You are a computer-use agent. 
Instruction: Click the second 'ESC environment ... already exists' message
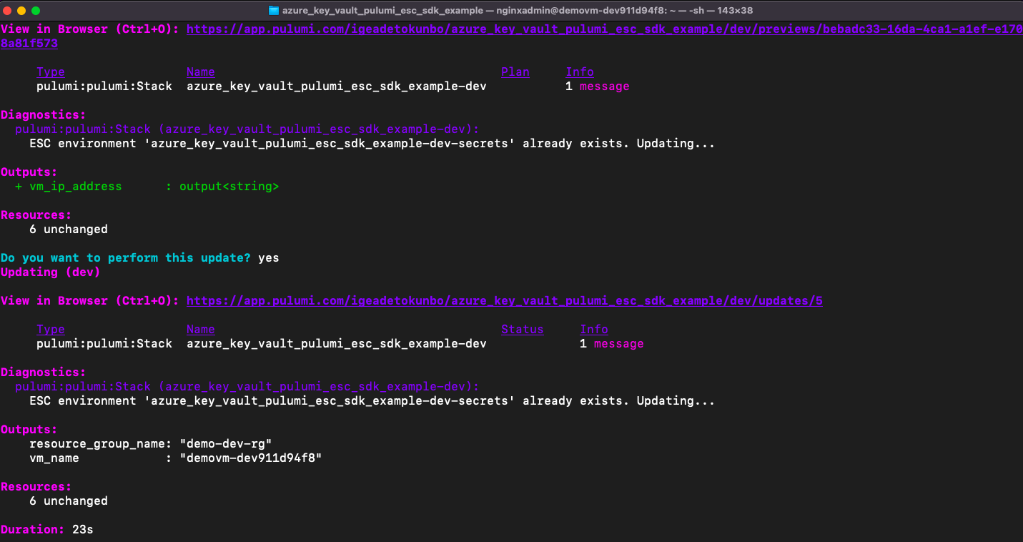pyautogui.click(x=372, y=401)
